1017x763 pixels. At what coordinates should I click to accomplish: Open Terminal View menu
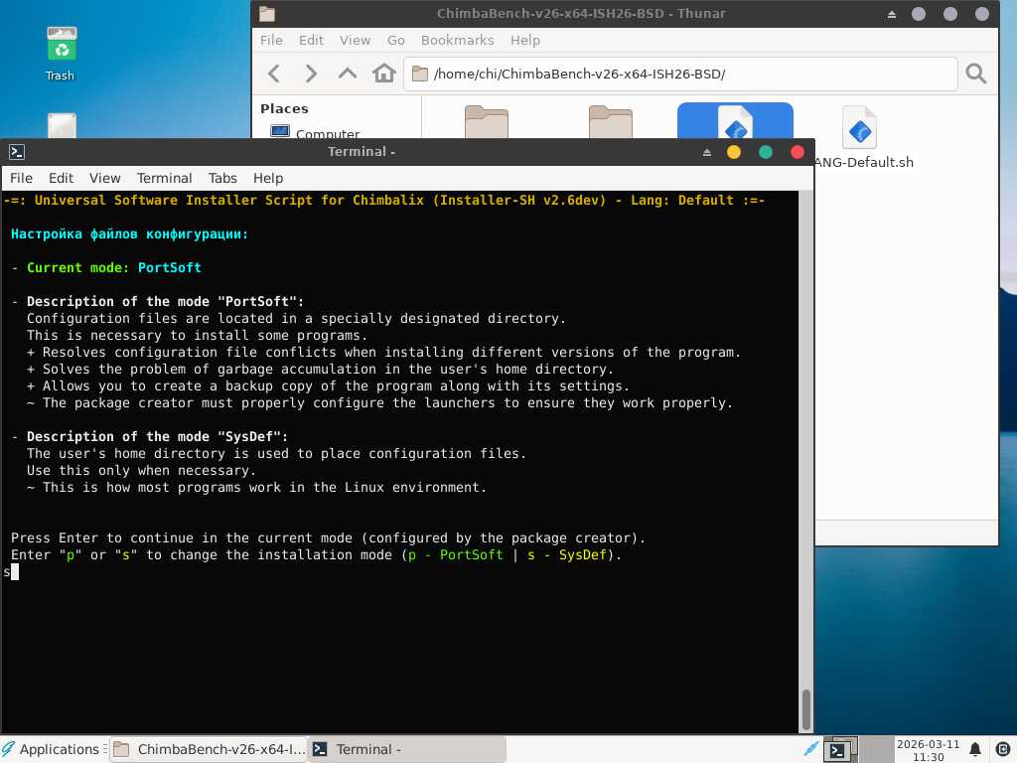tap(104, 178)
